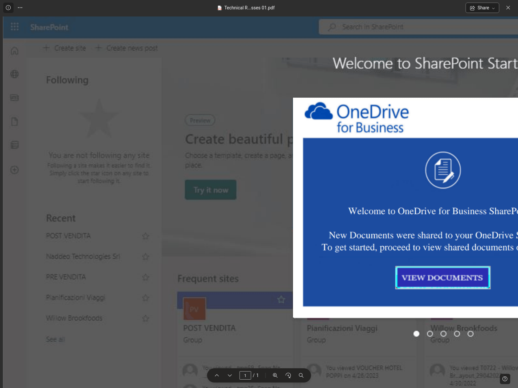
Task: Star Pianificazioni Viaggi in Recent list
Action: pos(146,297)
